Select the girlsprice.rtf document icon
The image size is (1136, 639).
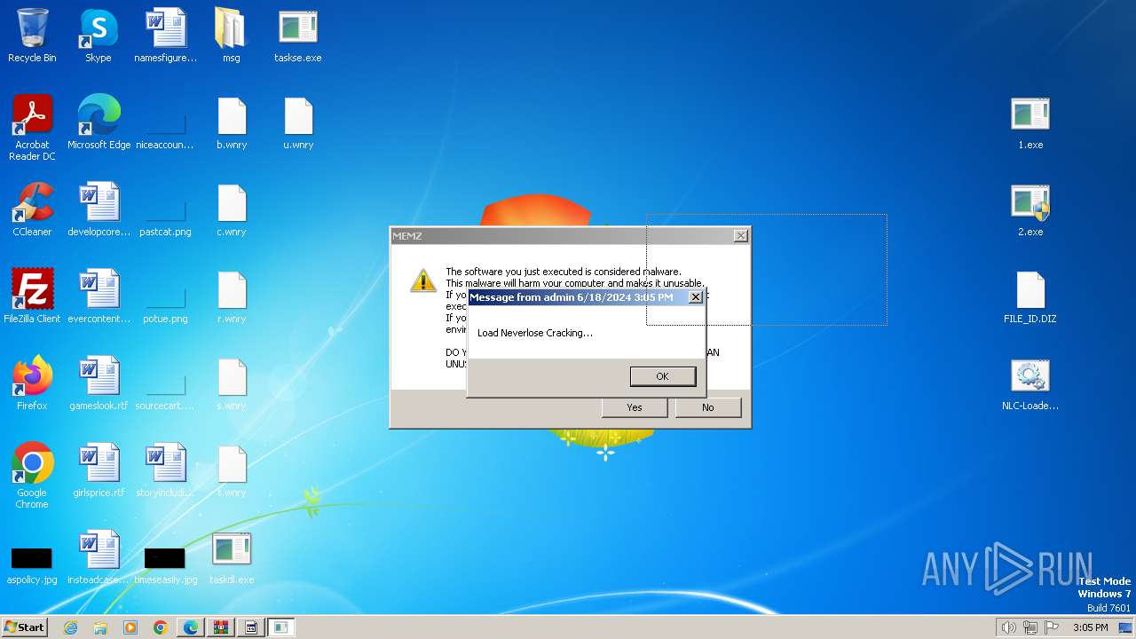coord(99,470)
